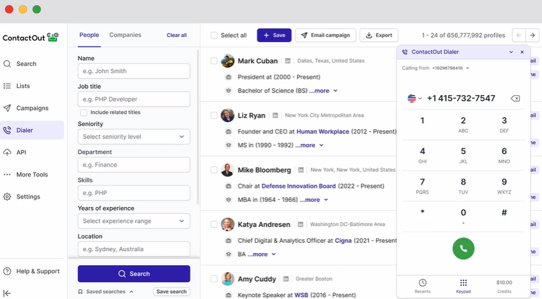
Task: Go to next results page arrow
Action: pyautogui.click(x=532, y=35)
